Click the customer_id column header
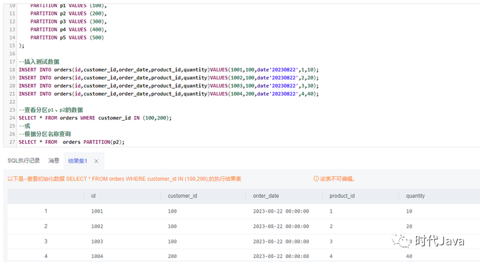This screenshot has height=262, width=480. coord(182,196)
